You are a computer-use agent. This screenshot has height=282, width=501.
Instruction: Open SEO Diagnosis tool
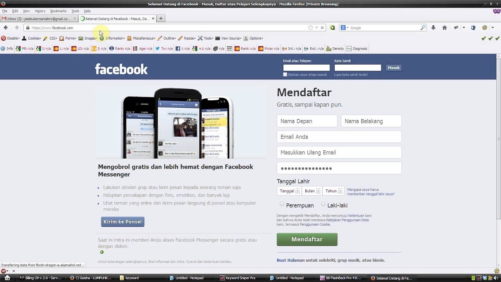tap(357, 49)
